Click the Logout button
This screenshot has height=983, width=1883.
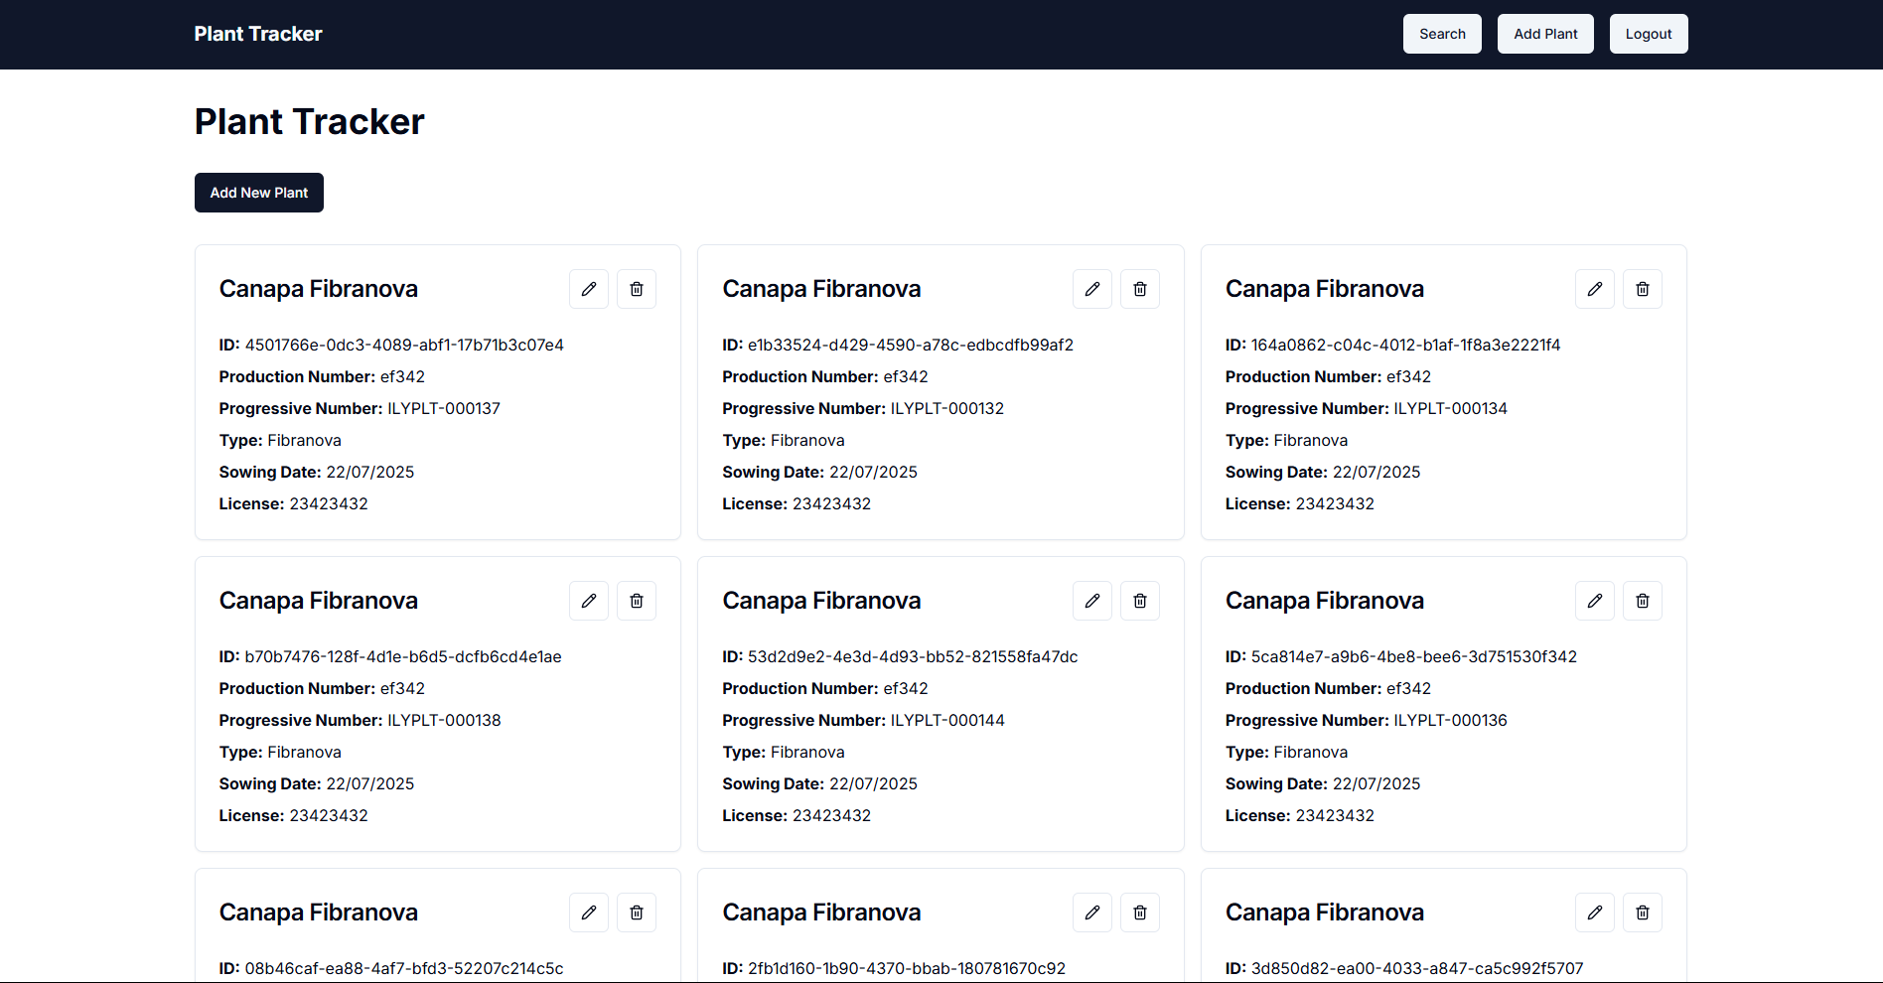tap(1649, 34)
